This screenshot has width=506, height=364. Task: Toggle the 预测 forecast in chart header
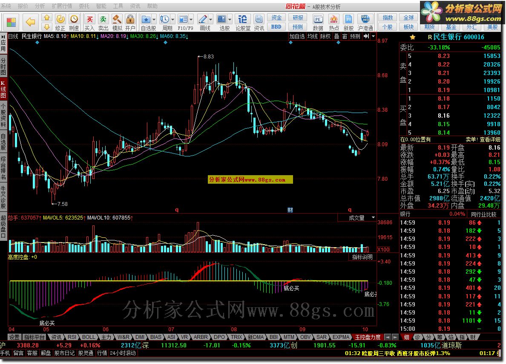[355, 36]
